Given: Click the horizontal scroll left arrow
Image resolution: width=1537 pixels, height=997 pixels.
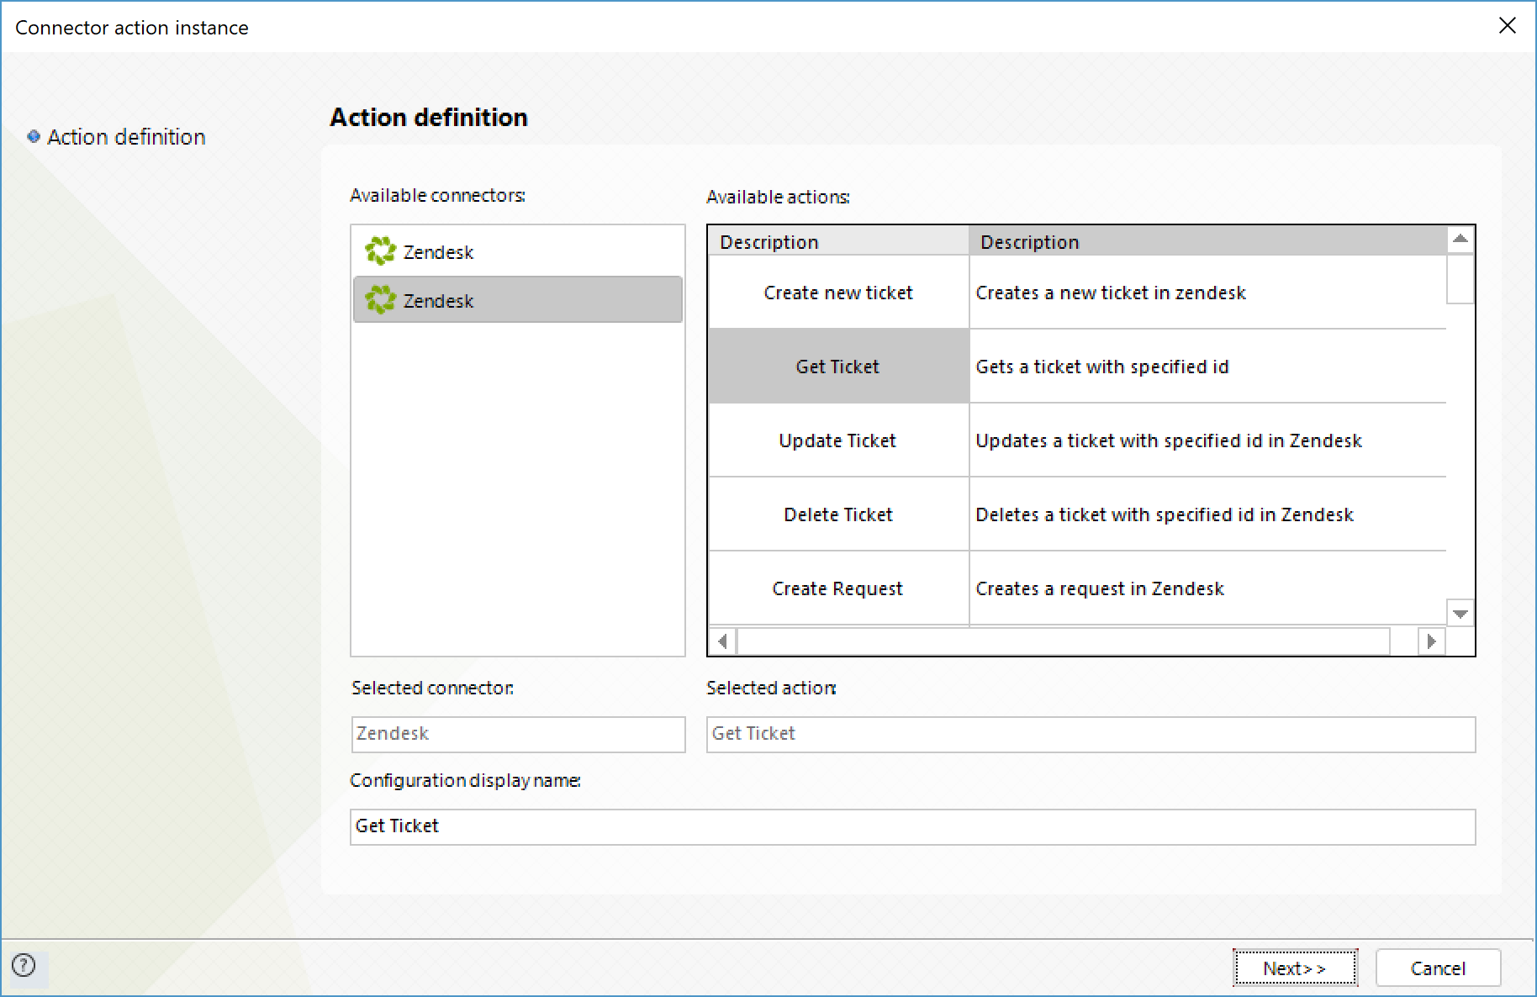Looking at the screenshot, I should point(722,641).
